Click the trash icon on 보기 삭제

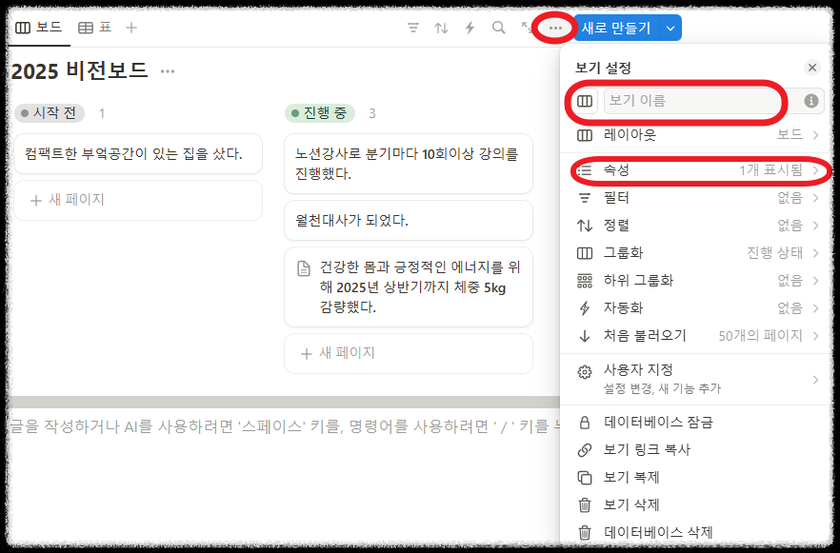pyautogui.click(x=584, y=504)
